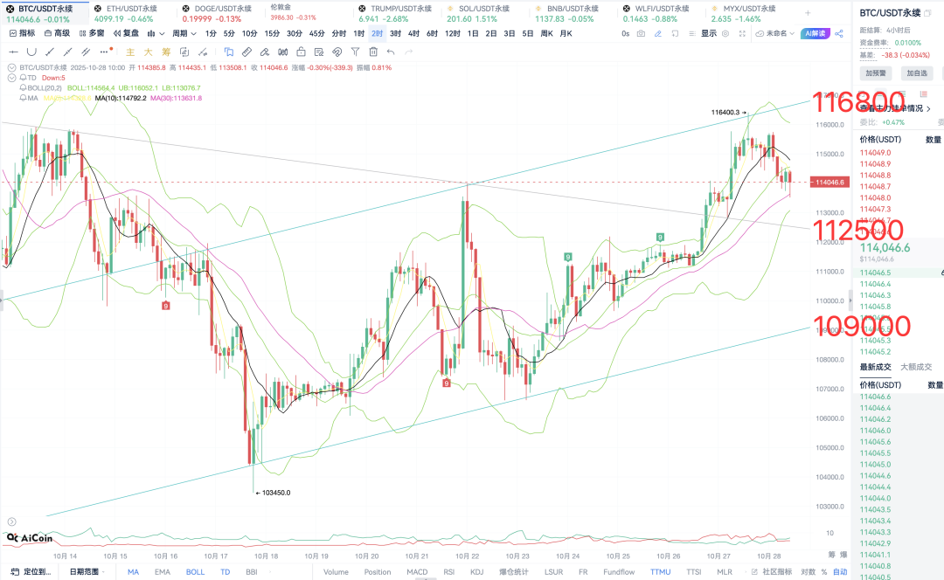This screenshot has height=580, width=944.
Task: Open the 周期 period dropdown
Action: point(183,33)
